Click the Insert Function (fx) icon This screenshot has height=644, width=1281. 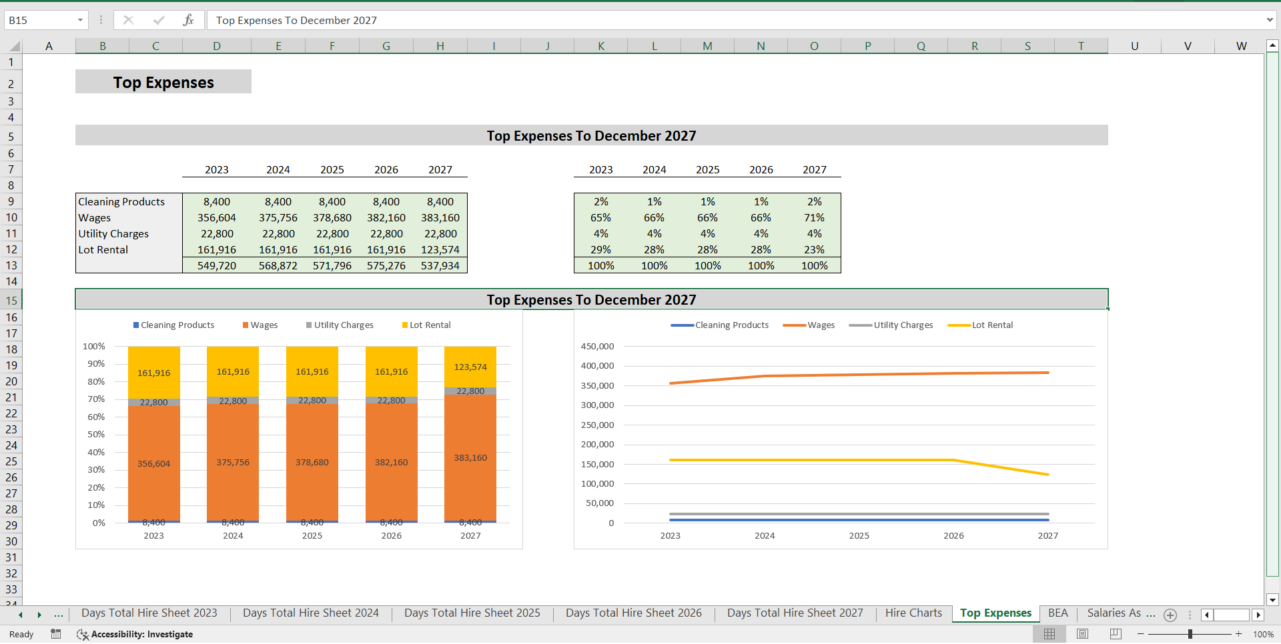click(189, 20)
